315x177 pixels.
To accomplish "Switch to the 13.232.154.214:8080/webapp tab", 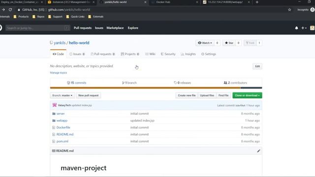I will click(226, 2).
